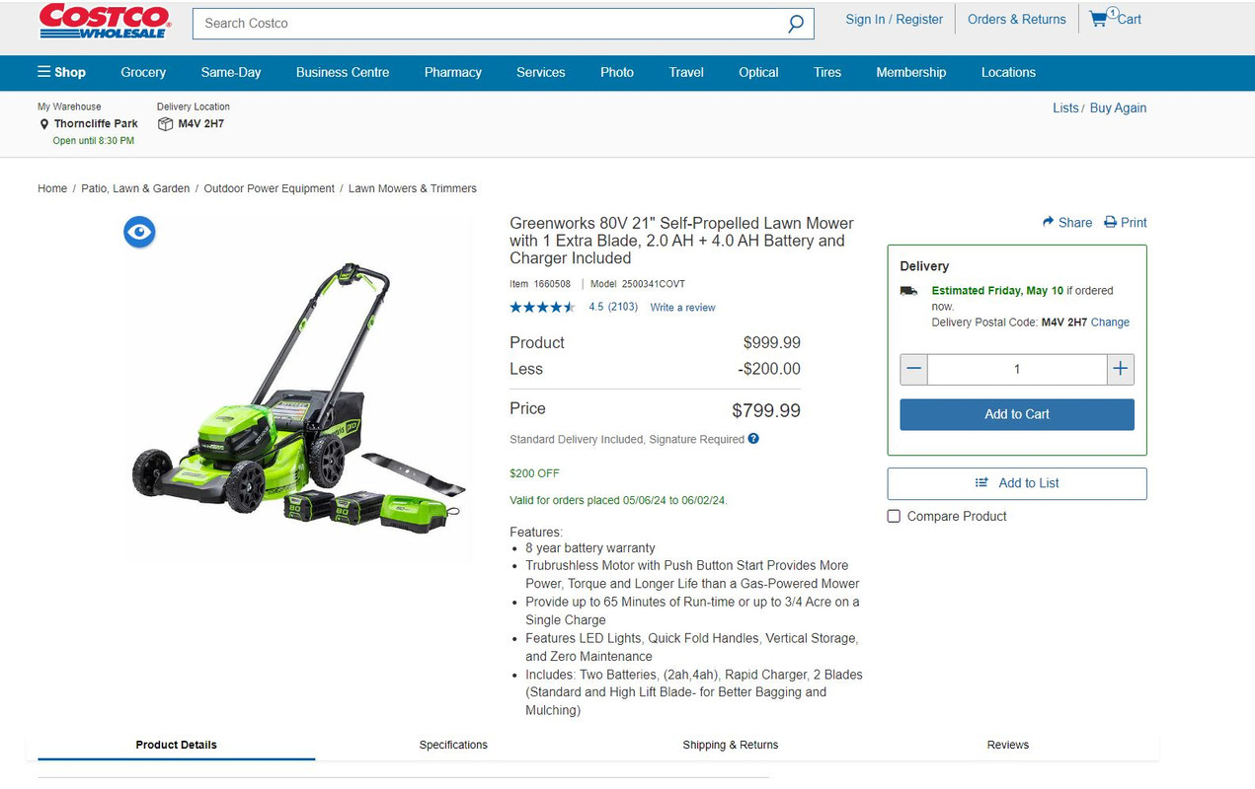
Task: Click the Add to List button
Action: (1017, 483)
